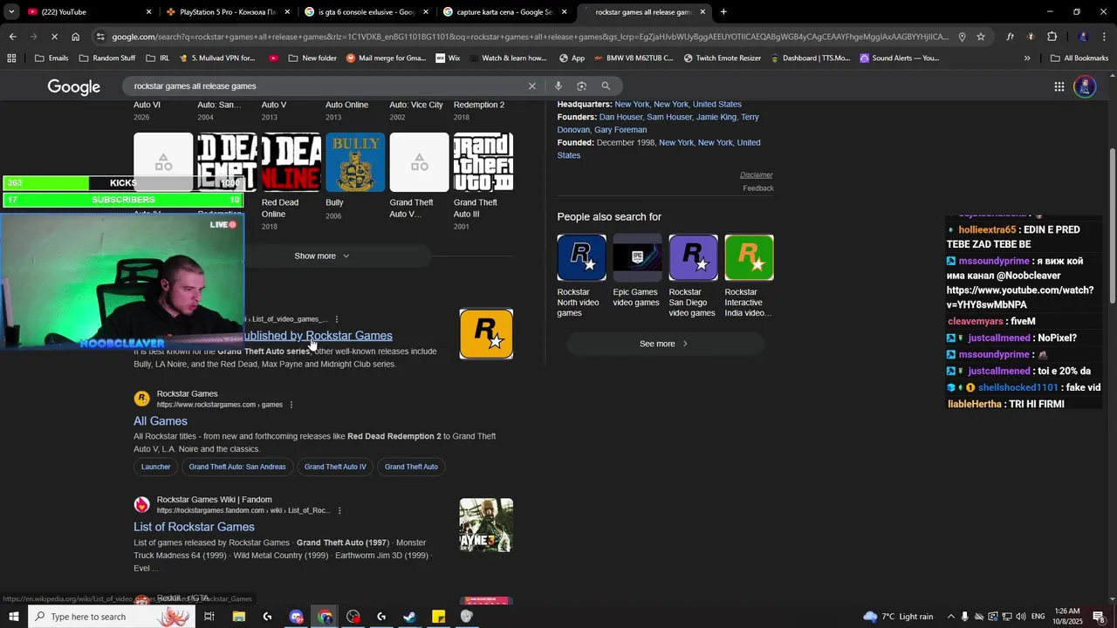This screenshot has height=628, width=1117.
Task: Click the Grand Theft Auto IV chip
Action: click(x=335, y=467)
